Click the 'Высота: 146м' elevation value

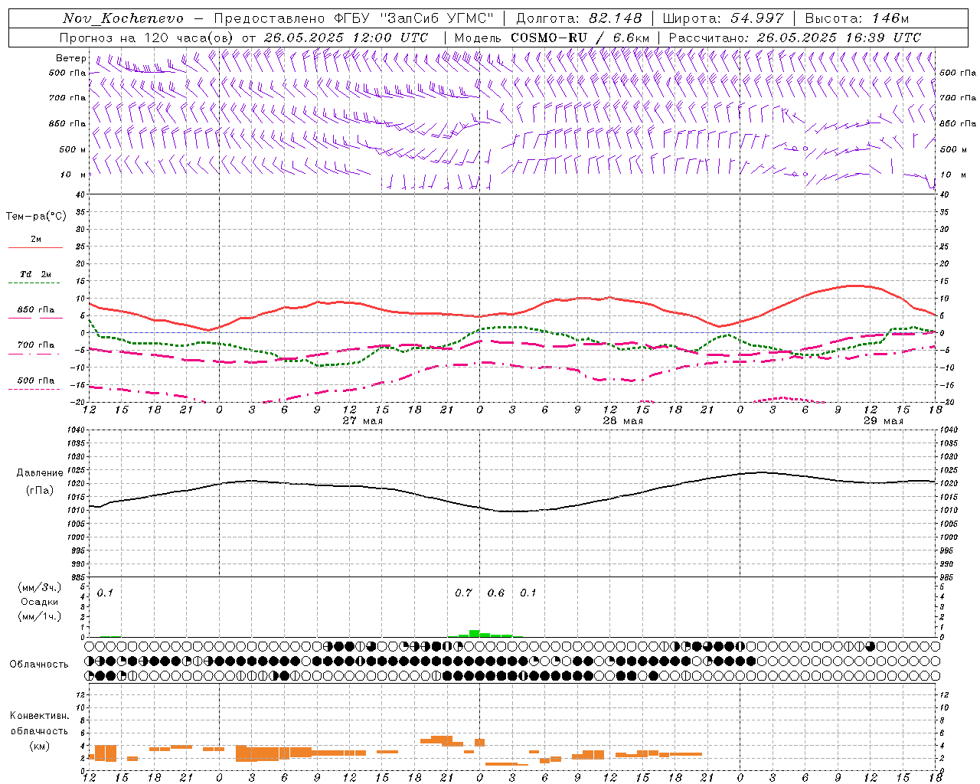[857, 18]
